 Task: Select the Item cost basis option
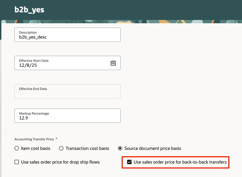pyautogui.click(x=16, y=148)
